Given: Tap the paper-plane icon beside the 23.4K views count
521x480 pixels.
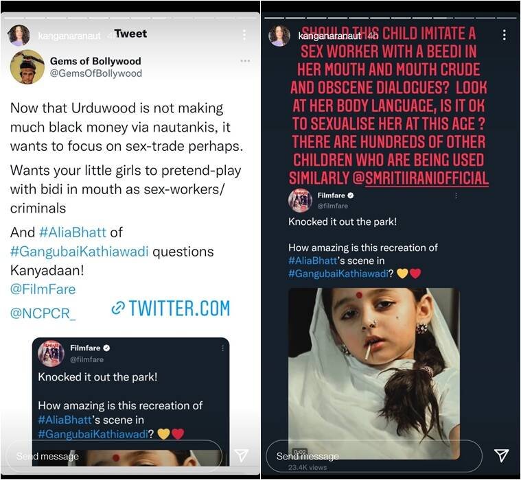Looking at the screenshot, I should (x=502, y=455).
